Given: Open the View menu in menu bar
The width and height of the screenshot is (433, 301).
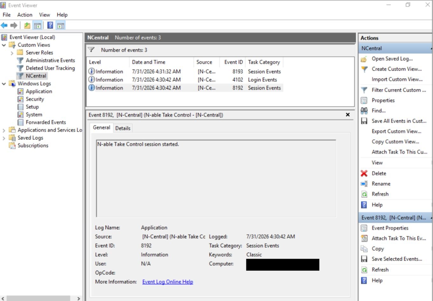Looking at the screenshot, I should 44,15.
